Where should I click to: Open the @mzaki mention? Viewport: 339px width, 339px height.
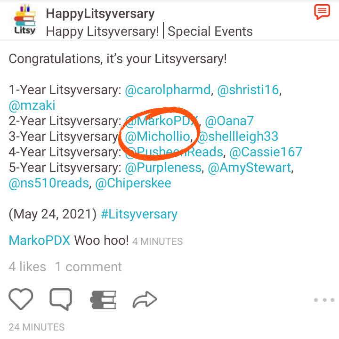[32, 105]
